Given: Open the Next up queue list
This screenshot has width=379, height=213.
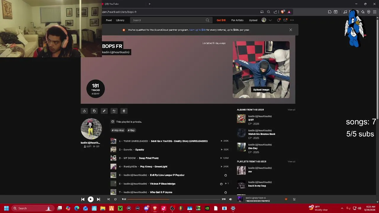Looking at the screenshot, I should point(294,199).
